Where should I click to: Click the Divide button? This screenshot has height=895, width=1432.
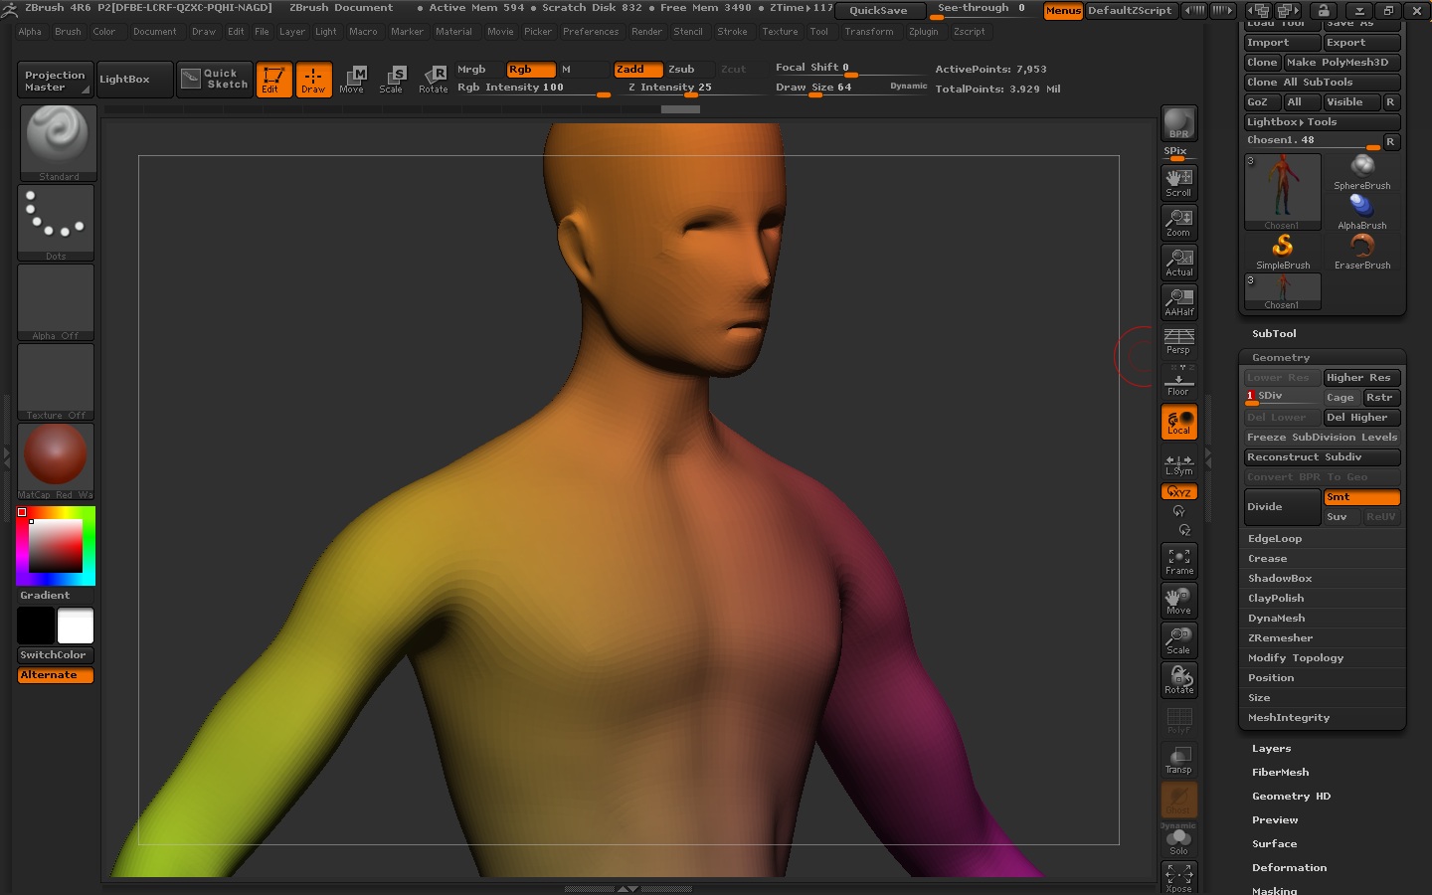[1282, 507]
